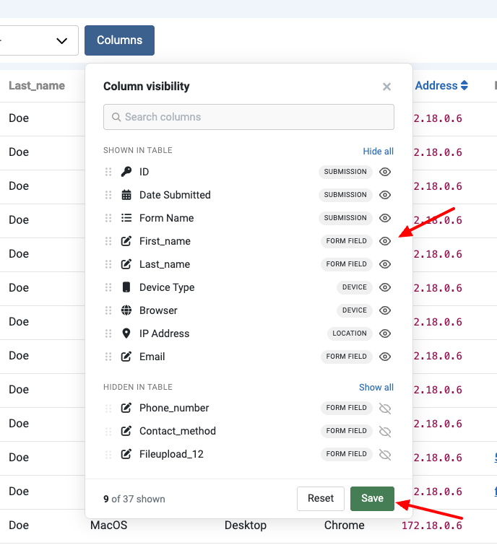The height and width of the screenshot is (545, 497).
Task: Toggle visibility of the Last_name column
Action: pyautogui.click(x=385, y=264)
